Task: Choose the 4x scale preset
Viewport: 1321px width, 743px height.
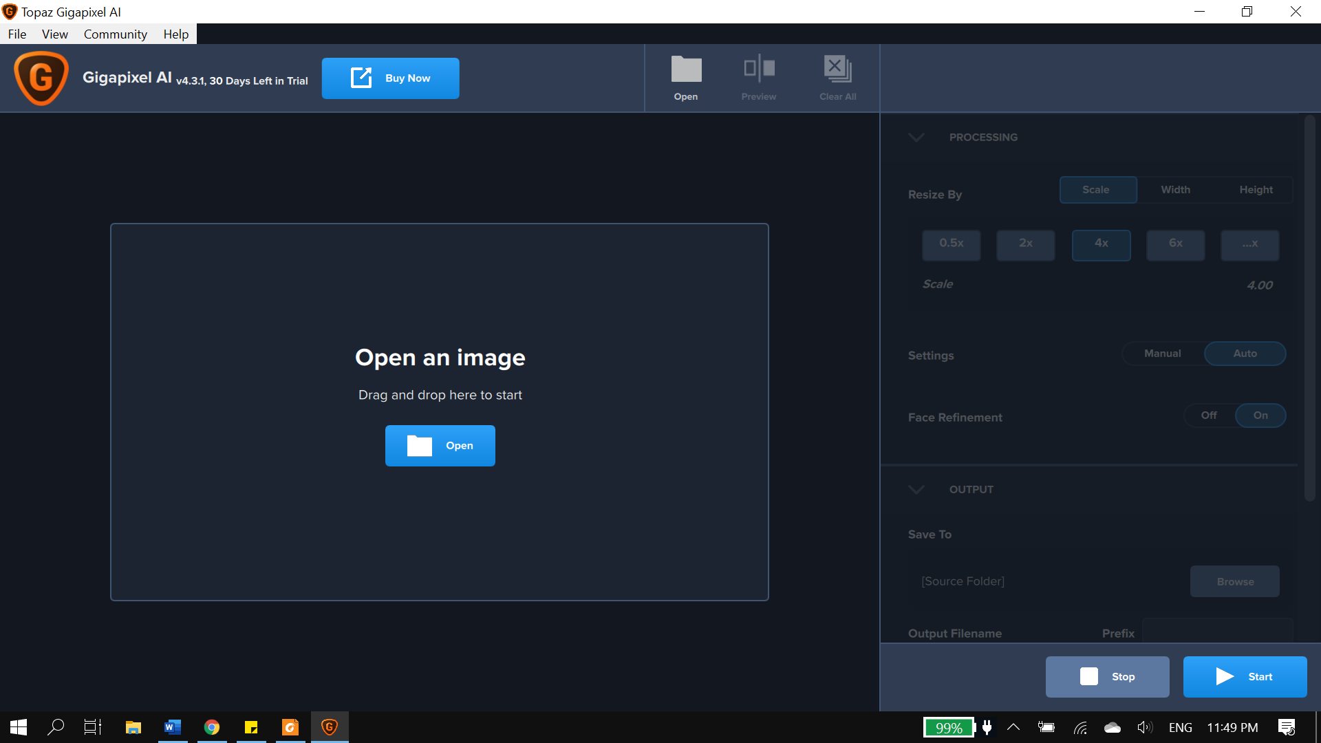Action: (1101, 245)
